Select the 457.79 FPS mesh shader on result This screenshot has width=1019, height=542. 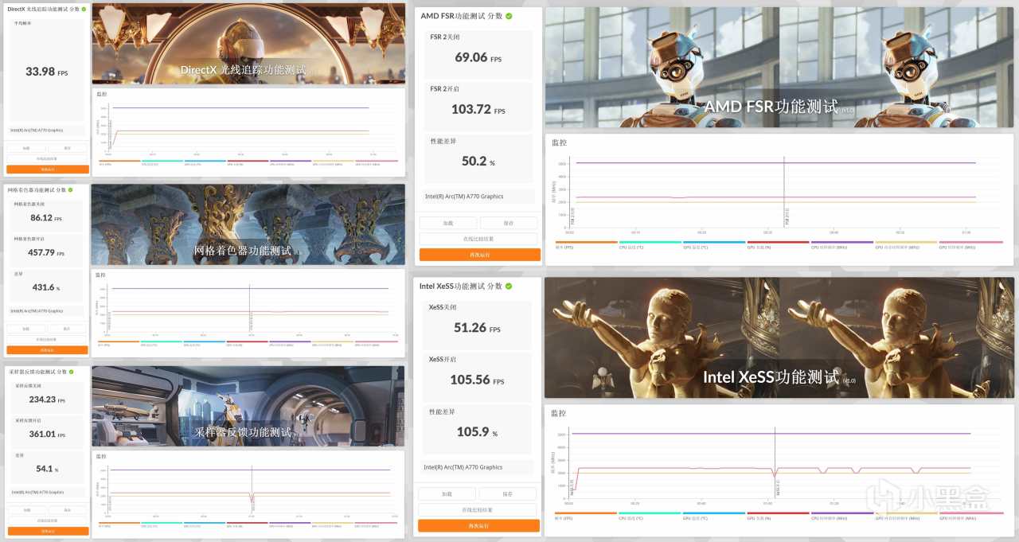tap(47, 253)
